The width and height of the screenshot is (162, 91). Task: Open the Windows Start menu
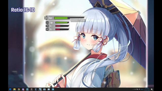(10, 89)
